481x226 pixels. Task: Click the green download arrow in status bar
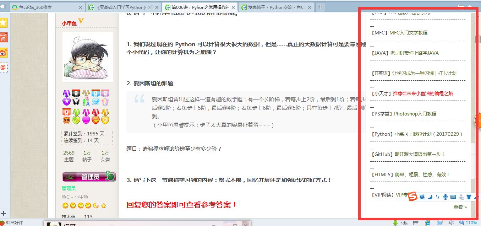coord(395,223)
